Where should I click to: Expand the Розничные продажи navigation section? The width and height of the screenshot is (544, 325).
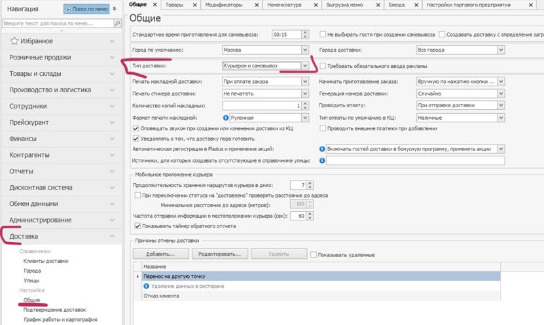(60, 58)
